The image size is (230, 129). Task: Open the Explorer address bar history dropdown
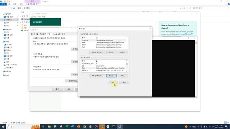pos(181,8)
